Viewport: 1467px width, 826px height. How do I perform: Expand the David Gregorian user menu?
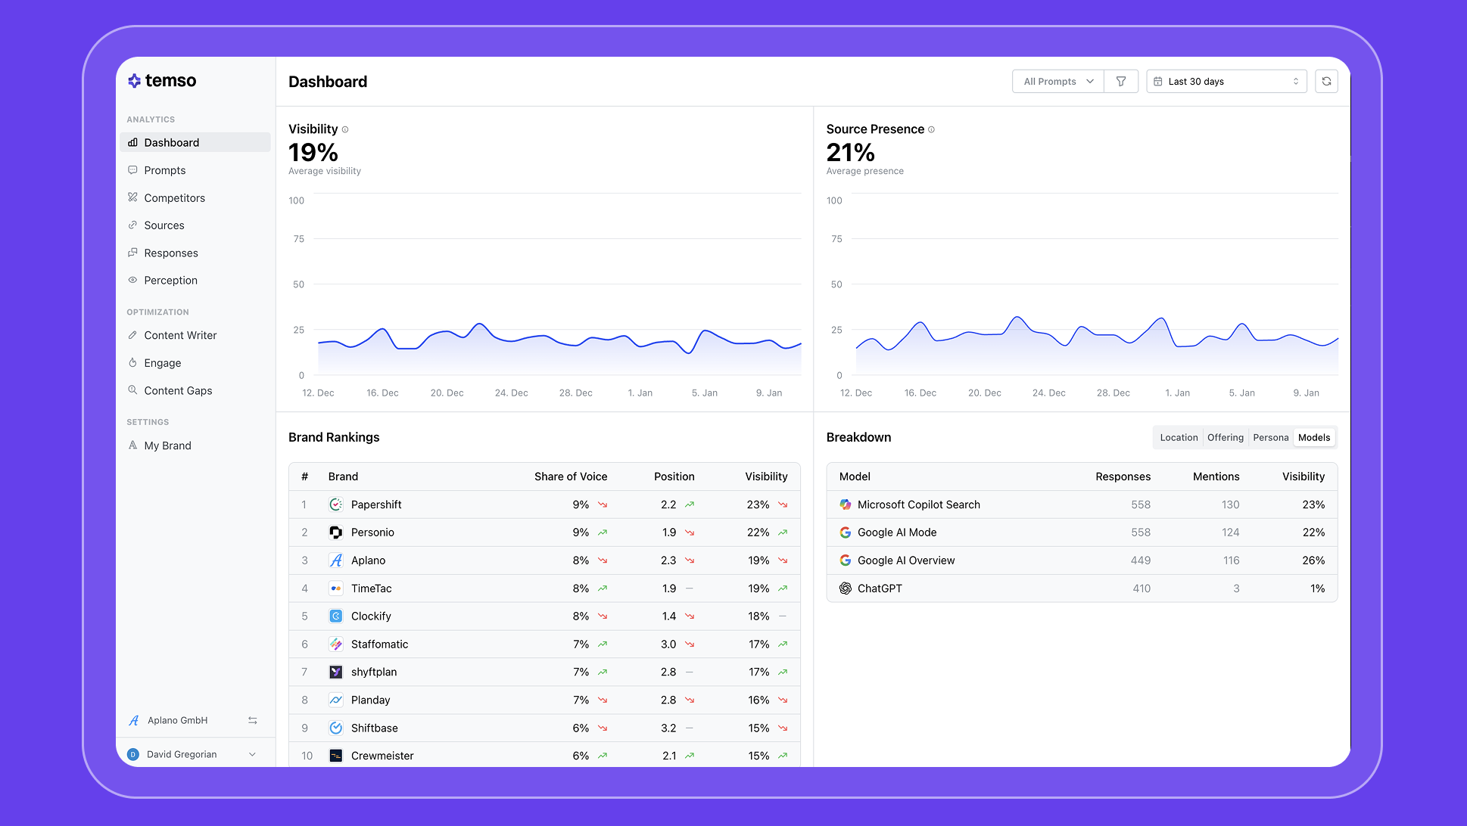pos(252,754)
